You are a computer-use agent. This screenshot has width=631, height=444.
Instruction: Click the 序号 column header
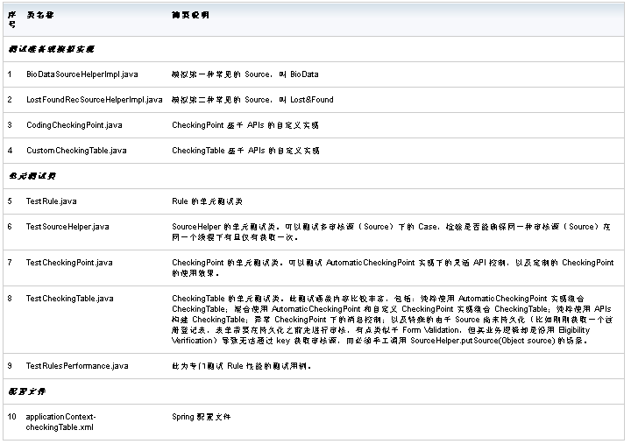pos(11,20)
